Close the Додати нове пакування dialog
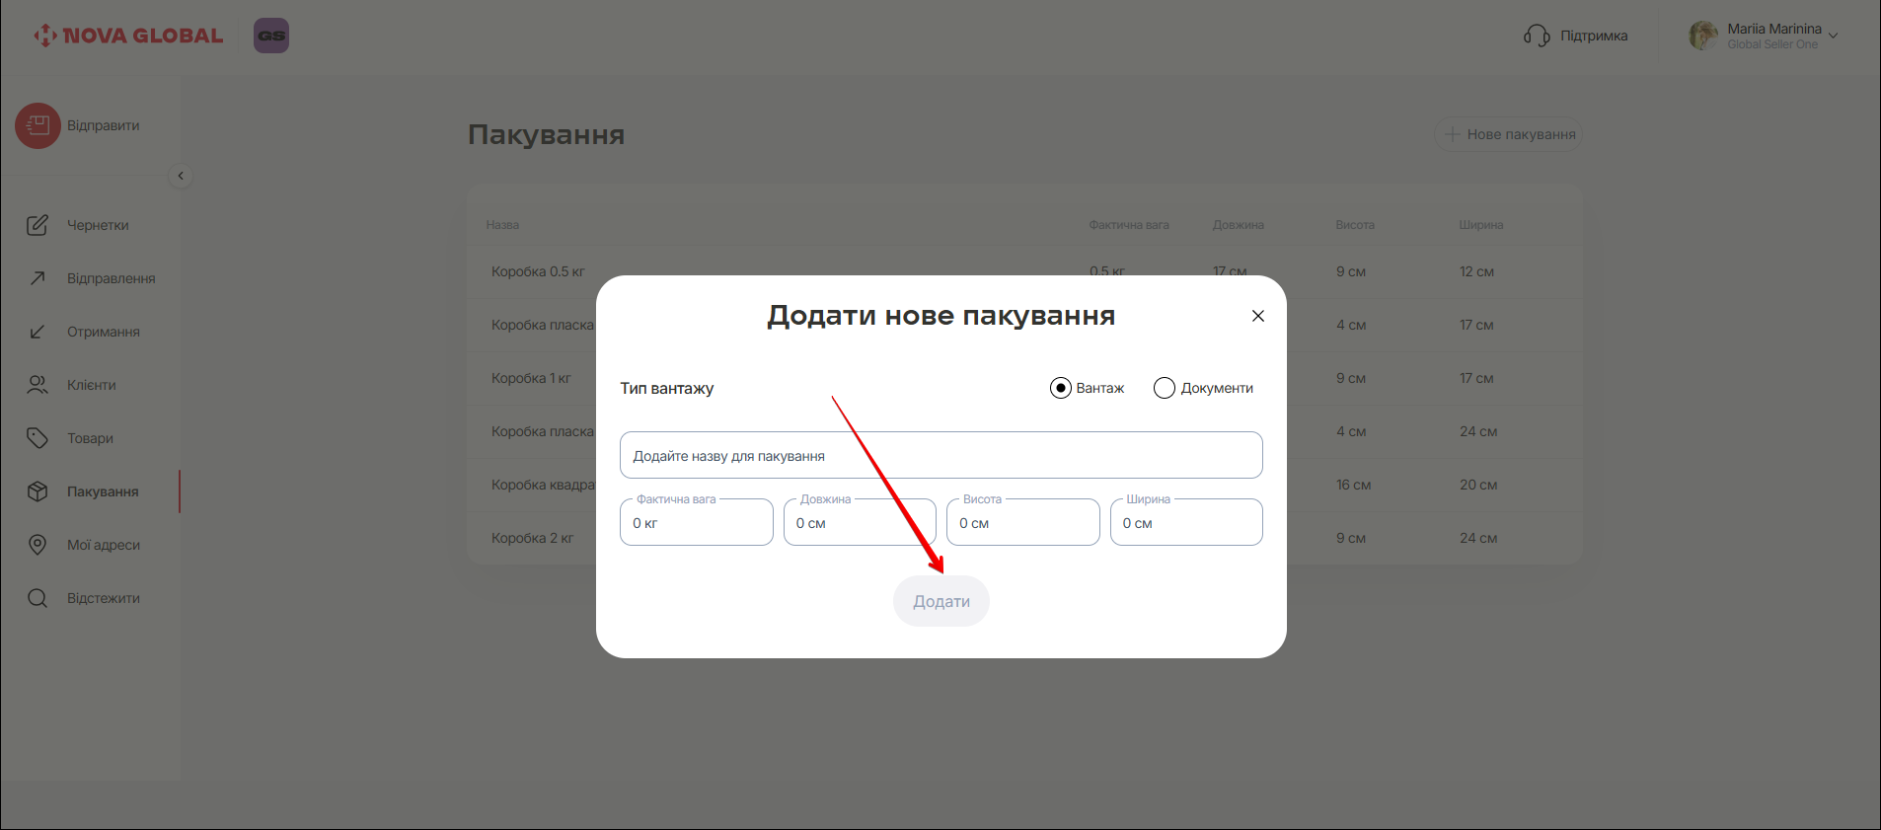Image resolution: width=1881 pixels, height=830 pixels. 1257,316
